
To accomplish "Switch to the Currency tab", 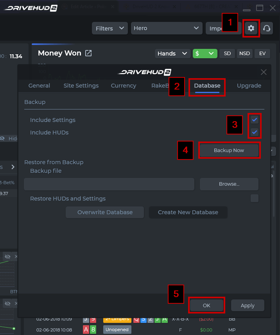I will (123, 86).
